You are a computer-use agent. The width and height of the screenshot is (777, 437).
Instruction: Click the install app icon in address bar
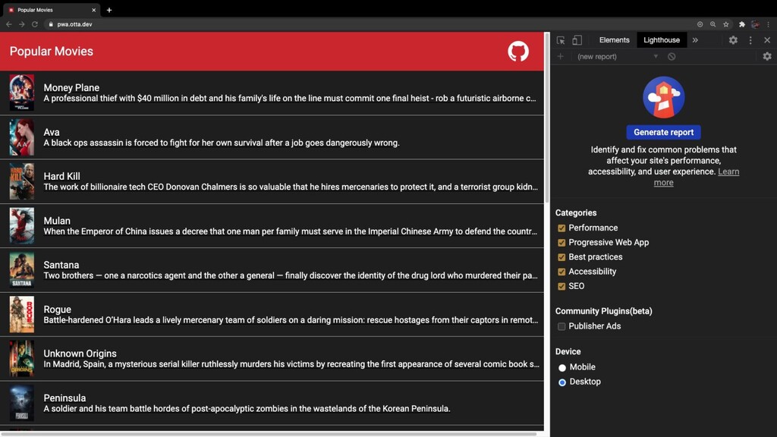pyautogui.click(x=700, y=24)
